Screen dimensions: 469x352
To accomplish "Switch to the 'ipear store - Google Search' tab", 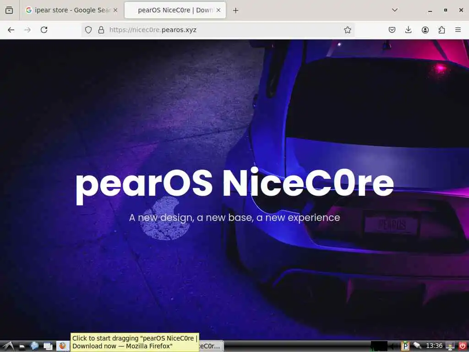I will point(71,10).
